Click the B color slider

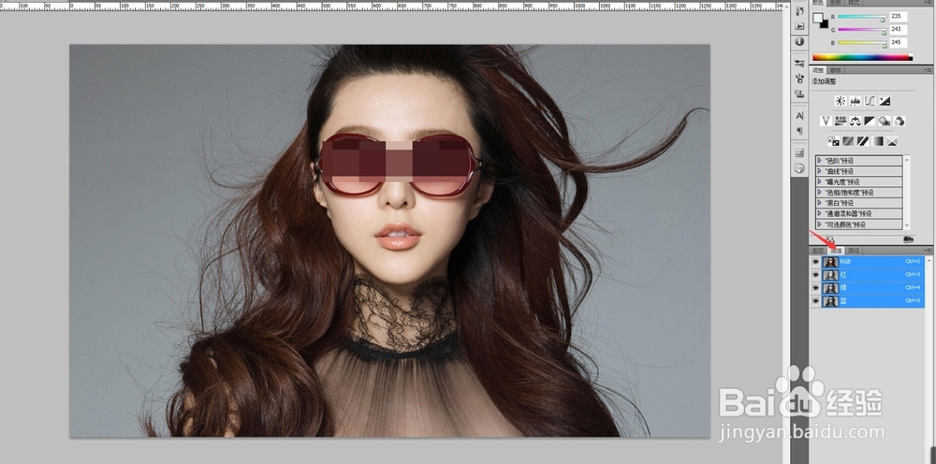pos(862,43)
